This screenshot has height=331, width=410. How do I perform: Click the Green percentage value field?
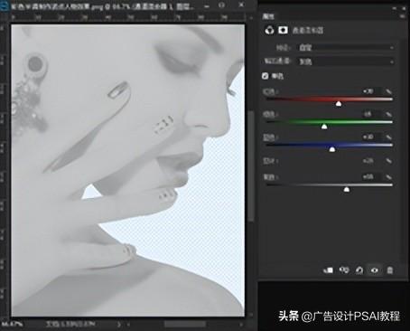[372, 114]
